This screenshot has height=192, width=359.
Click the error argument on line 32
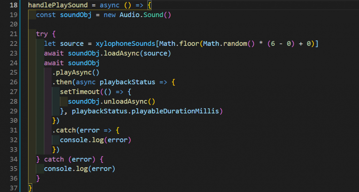click(117, 140)
